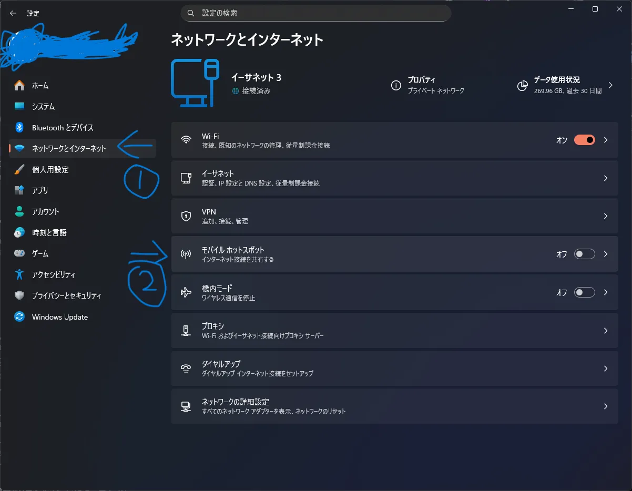Expand the イーサネット settings row
Image resolution: width=632 pixels, height=491 pixels.
point(605,178)
